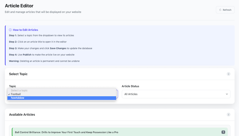Click the number 1 badge on the article

click(223, 132)
